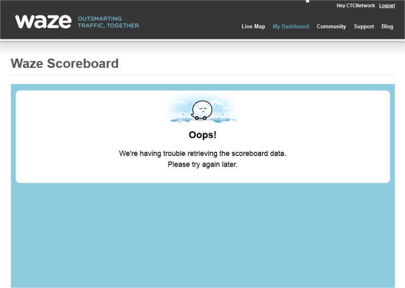The height and width of the screenshot is (288, 405).
Task: Click the white error message card
Action: click(203, 137)
